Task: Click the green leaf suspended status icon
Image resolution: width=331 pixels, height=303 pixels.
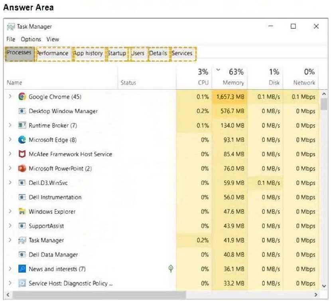Action: pos(171,269)
